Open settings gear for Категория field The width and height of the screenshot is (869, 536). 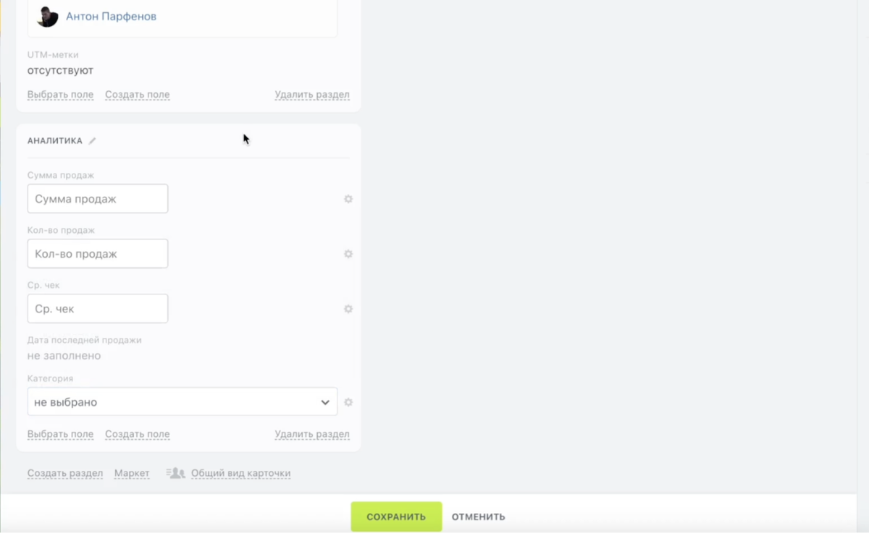click(x=348, y=402)
